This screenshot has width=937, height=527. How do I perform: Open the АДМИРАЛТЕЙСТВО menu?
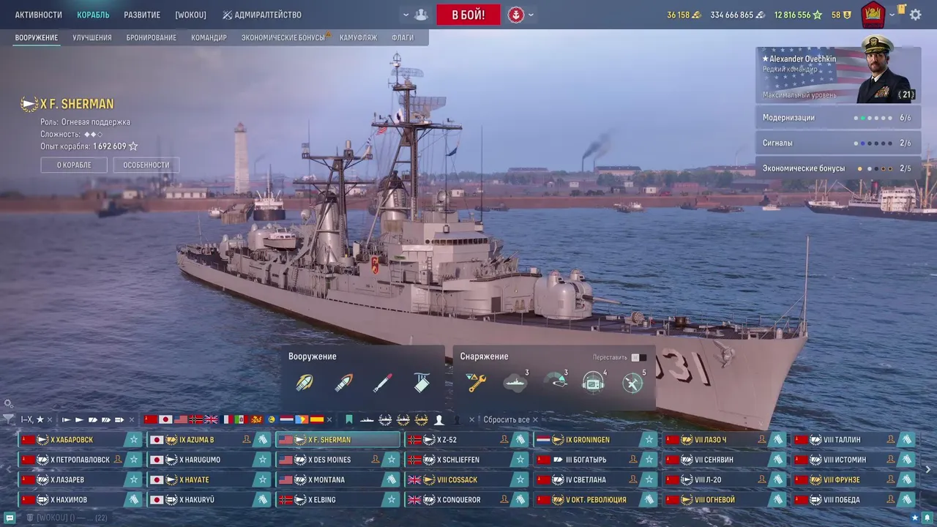[262, 15]
